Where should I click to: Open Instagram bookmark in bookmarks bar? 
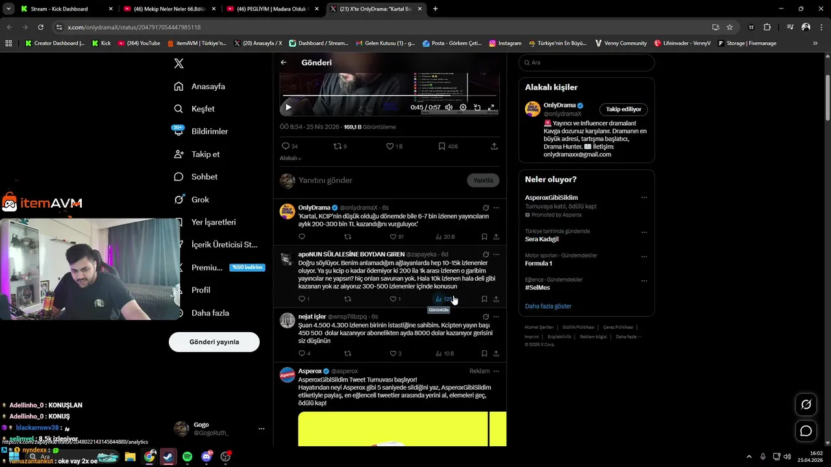(x=505, y=43)
